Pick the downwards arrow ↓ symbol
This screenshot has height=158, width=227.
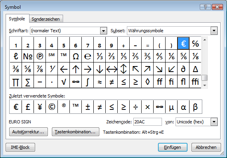99,69
